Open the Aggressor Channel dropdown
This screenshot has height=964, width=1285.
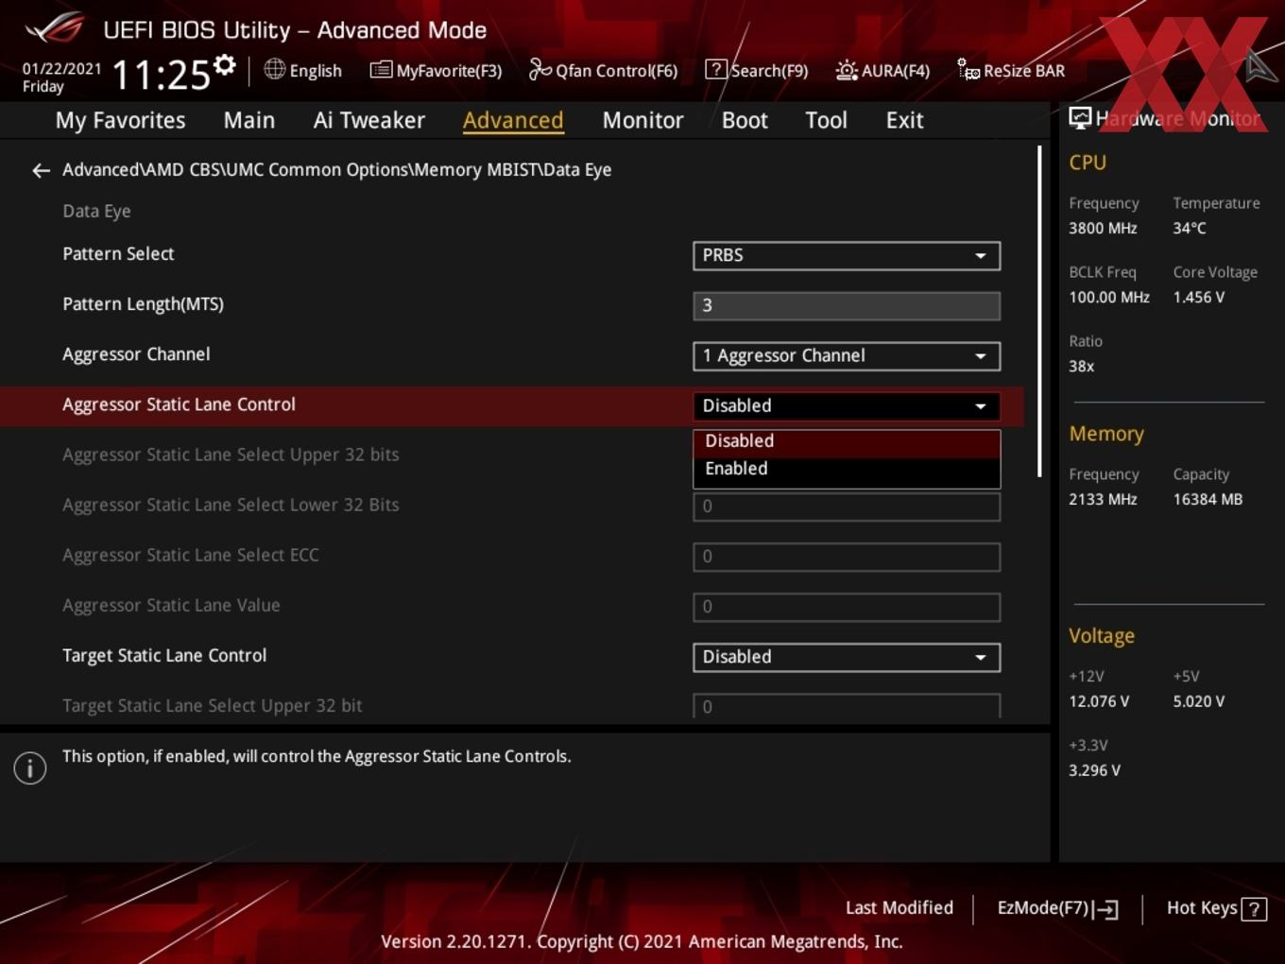pyautogui.click(x=847, y=355)
